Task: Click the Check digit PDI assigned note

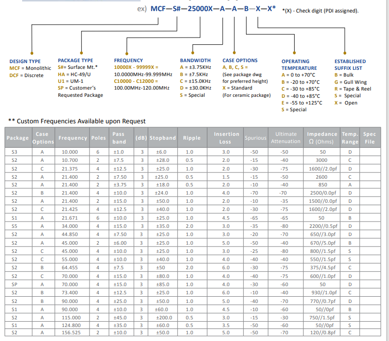Action: tap(320, 11)
